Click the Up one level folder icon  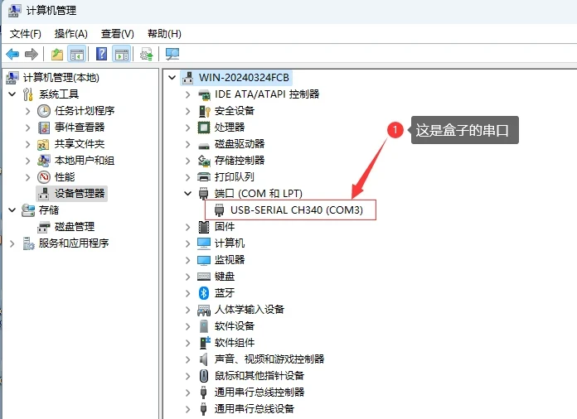57,55
